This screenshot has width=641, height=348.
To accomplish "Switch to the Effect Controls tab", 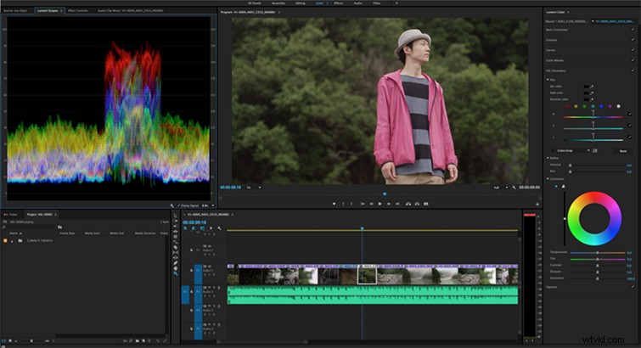I will point(77,10).
